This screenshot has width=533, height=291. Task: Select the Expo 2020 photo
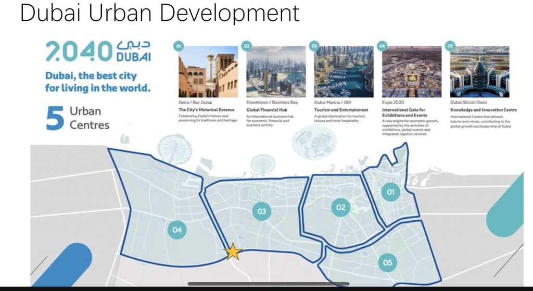(x=412, y=72)
